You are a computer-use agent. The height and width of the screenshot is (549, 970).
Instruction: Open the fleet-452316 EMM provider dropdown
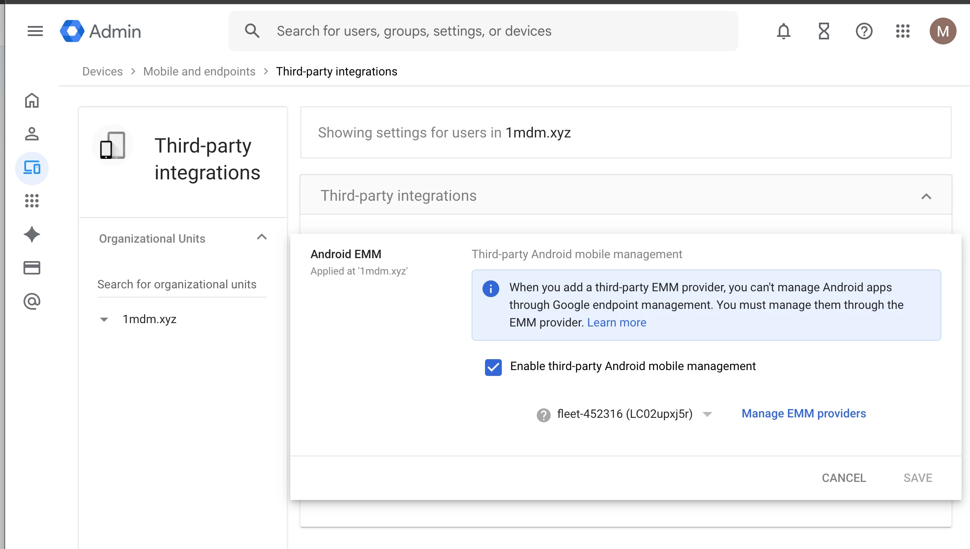707,414
